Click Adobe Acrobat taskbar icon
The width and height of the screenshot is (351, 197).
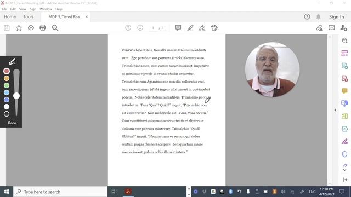[128, 192]
